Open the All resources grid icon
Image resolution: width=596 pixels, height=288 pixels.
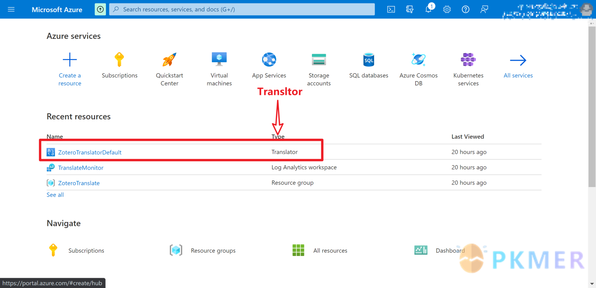click(x=298, y=250)
